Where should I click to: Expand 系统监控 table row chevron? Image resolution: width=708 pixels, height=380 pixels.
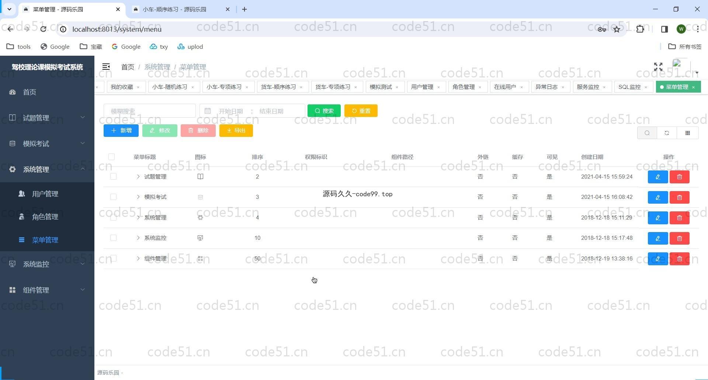tap(138, 238)
